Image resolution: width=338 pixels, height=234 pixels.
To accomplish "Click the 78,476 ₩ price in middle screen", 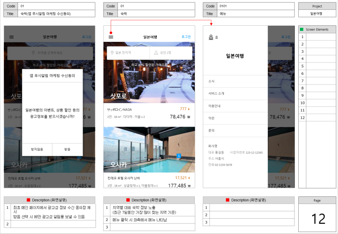I will click(180, 117).
